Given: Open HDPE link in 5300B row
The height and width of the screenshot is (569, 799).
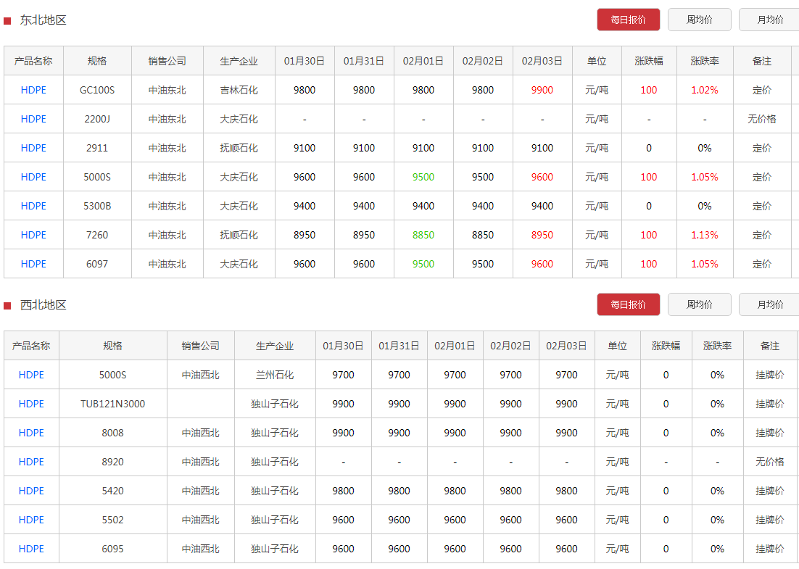Looking at the screenshot, I should (x=33, y=207).
